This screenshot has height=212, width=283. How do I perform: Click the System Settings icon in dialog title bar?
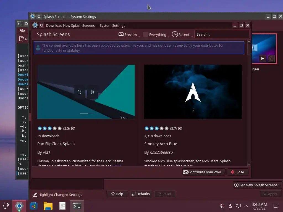tap(35, 25)
